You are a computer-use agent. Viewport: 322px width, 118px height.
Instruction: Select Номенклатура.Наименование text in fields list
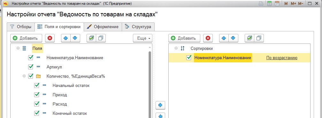click(75, 58)
